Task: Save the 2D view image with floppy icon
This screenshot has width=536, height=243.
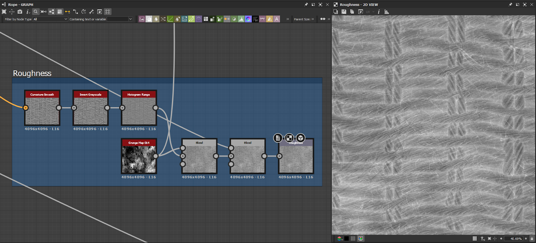Action: point(344,12)
